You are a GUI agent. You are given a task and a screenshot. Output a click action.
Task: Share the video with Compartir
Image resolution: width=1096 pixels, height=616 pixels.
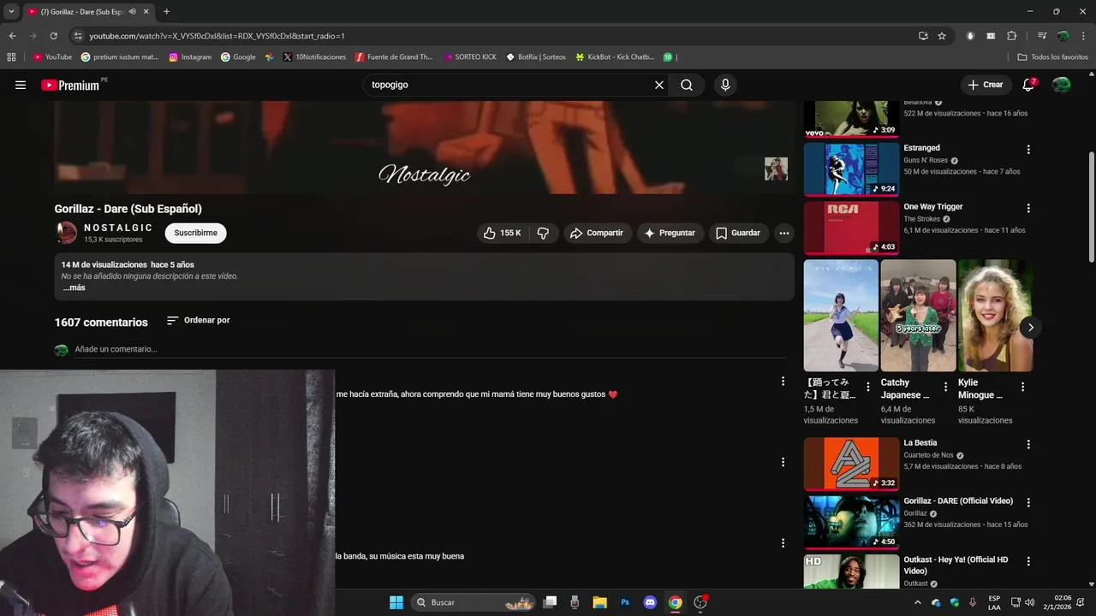pos(598,233)
